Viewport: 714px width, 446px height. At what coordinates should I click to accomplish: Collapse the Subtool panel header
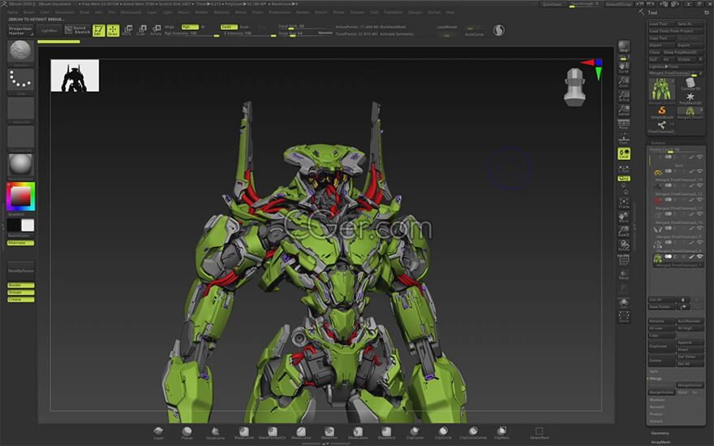tap(657, 143)
